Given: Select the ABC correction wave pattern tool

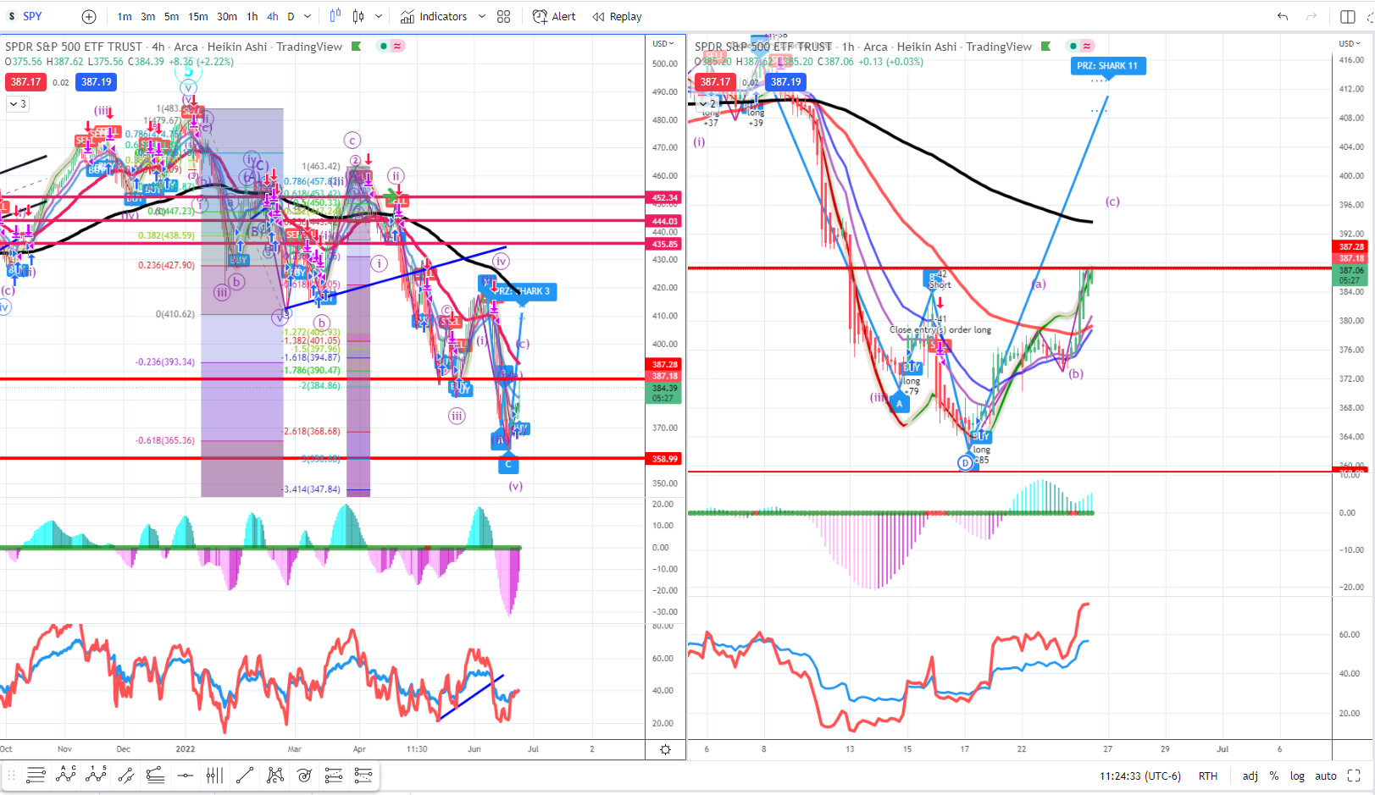Looking at the screenshot, I should click(65, 775).
